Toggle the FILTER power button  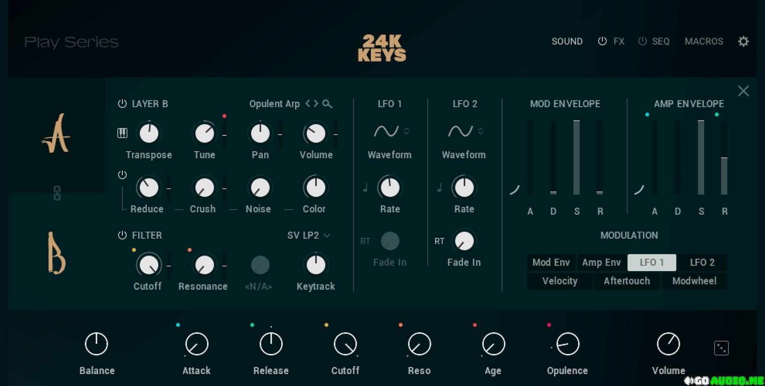122,235
